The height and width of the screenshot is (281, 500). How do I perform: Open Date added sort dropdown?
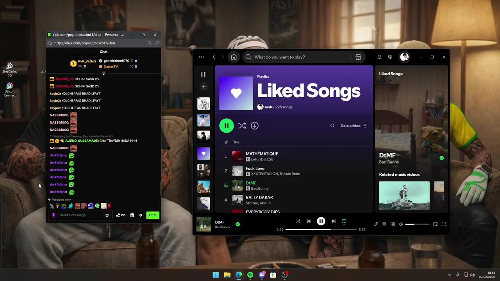pos(354,126)
